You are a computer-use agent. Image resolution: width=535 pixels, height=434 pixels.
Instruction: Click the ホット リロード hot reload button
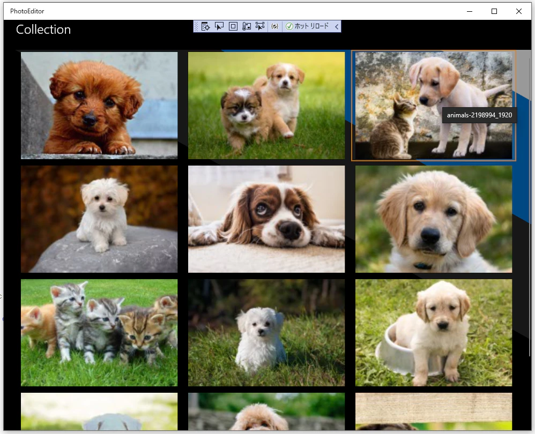307,26
